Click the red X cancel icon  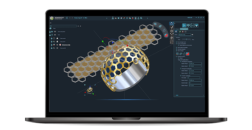[183, 32]
